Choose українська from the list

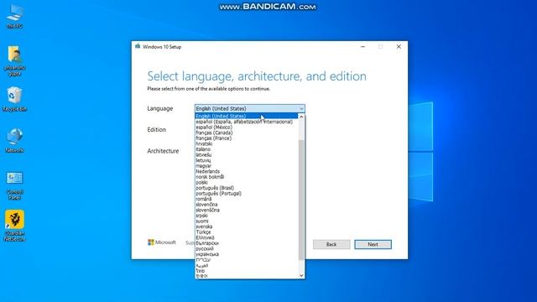[247, 254]
